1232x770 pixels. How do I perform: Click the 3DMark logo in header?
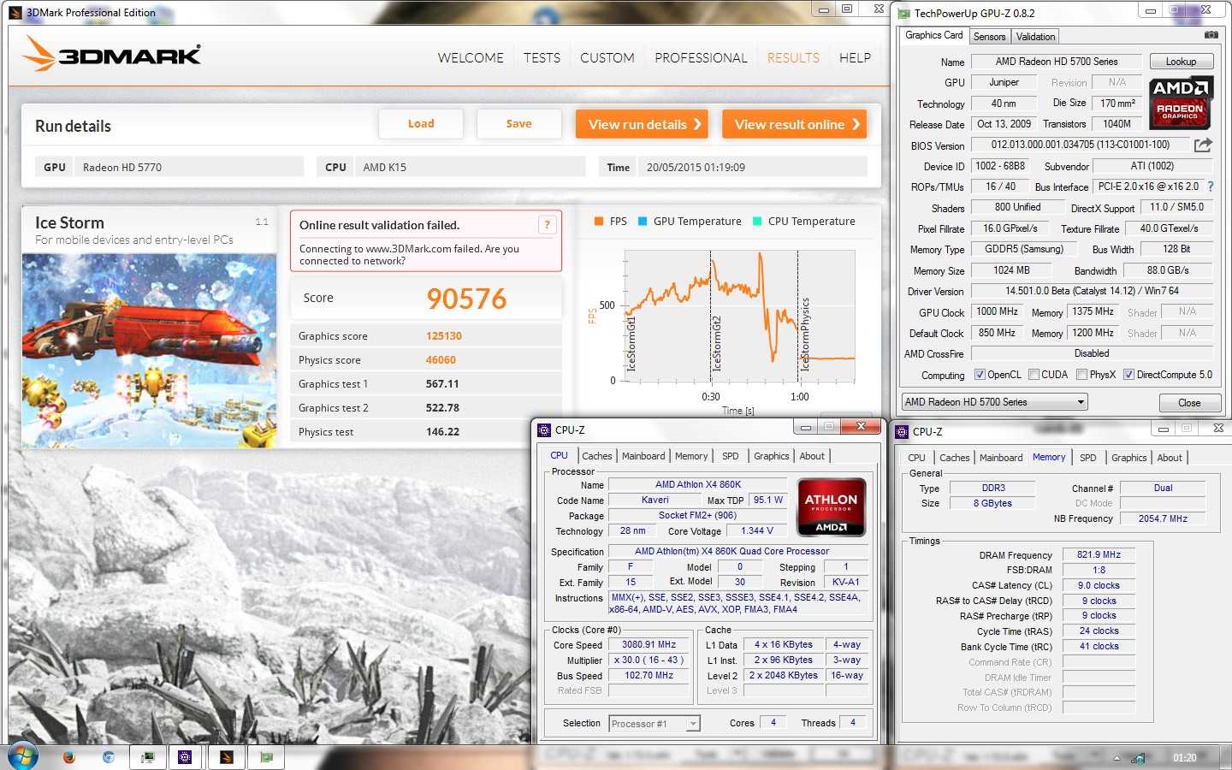(x=111, y=54)
